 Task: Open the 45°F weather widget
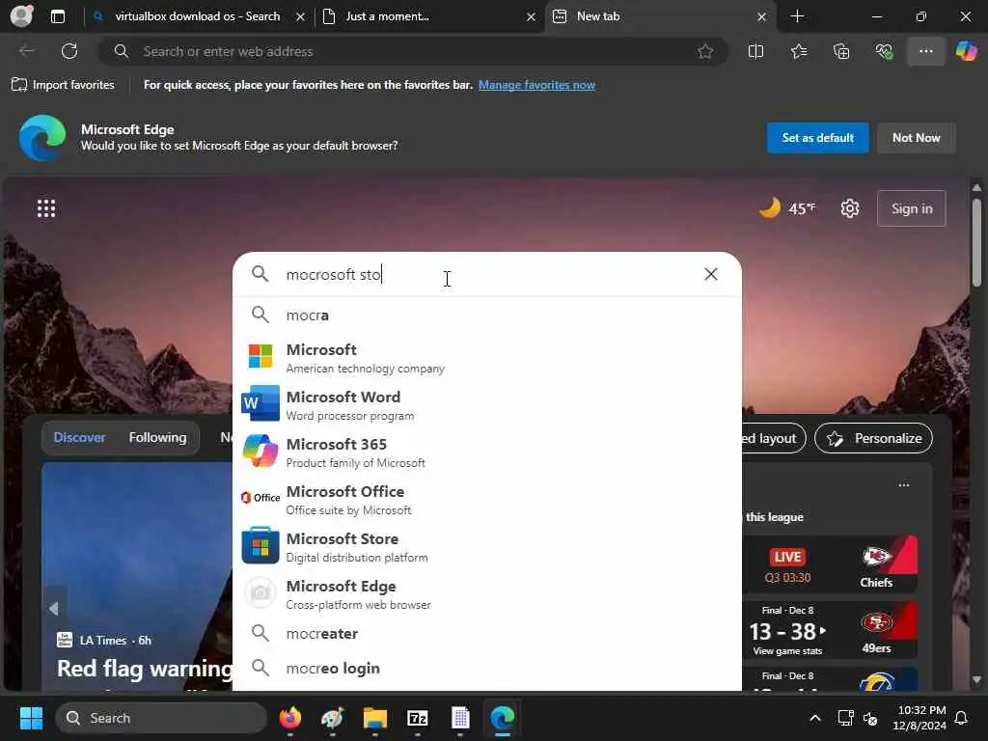787,208
